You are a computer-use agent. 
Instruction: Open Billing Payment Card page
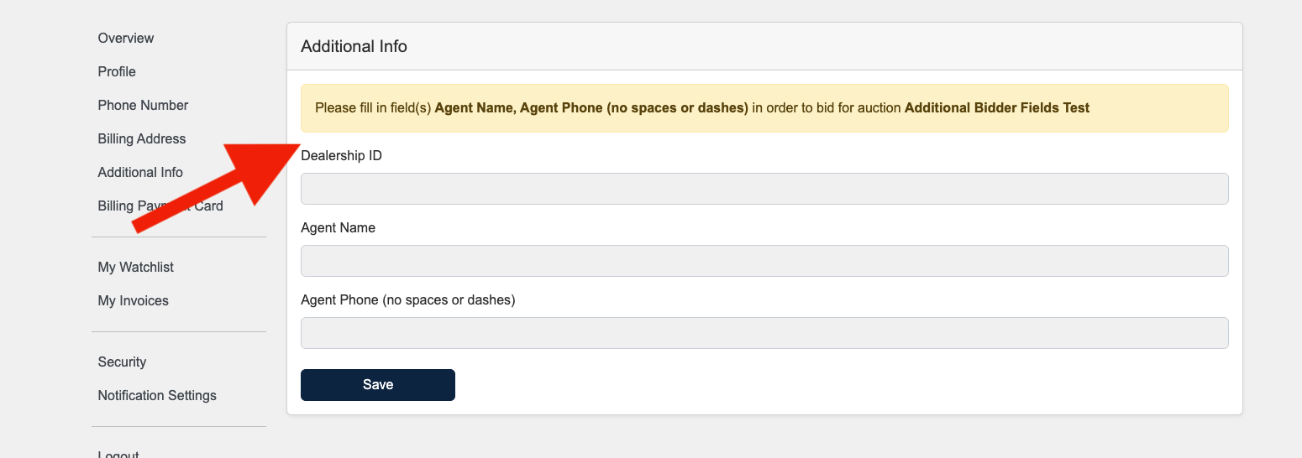[x=113, y=206]
